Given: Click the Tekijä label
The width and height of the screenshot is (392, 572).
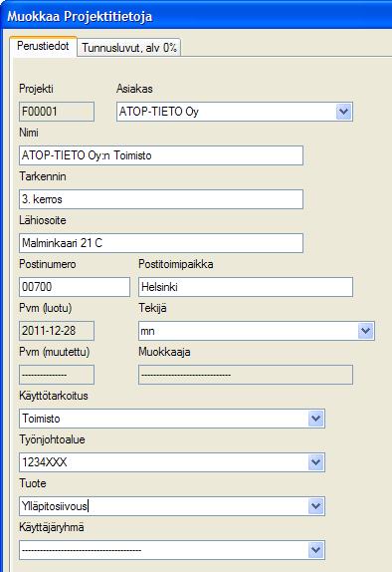Looking at the screenshot, I should pyautogui.click(x=152, y=308).
